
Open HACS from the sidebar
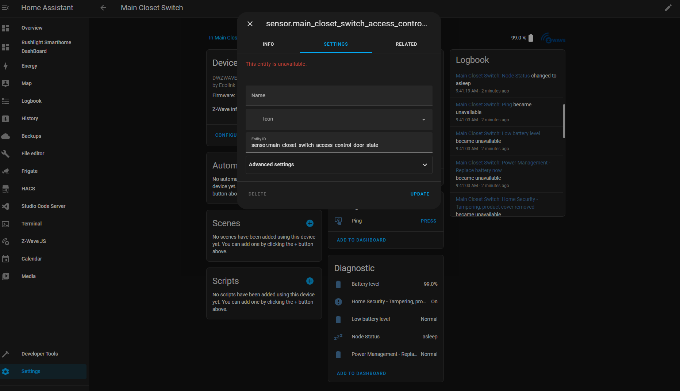coord(28,189)
